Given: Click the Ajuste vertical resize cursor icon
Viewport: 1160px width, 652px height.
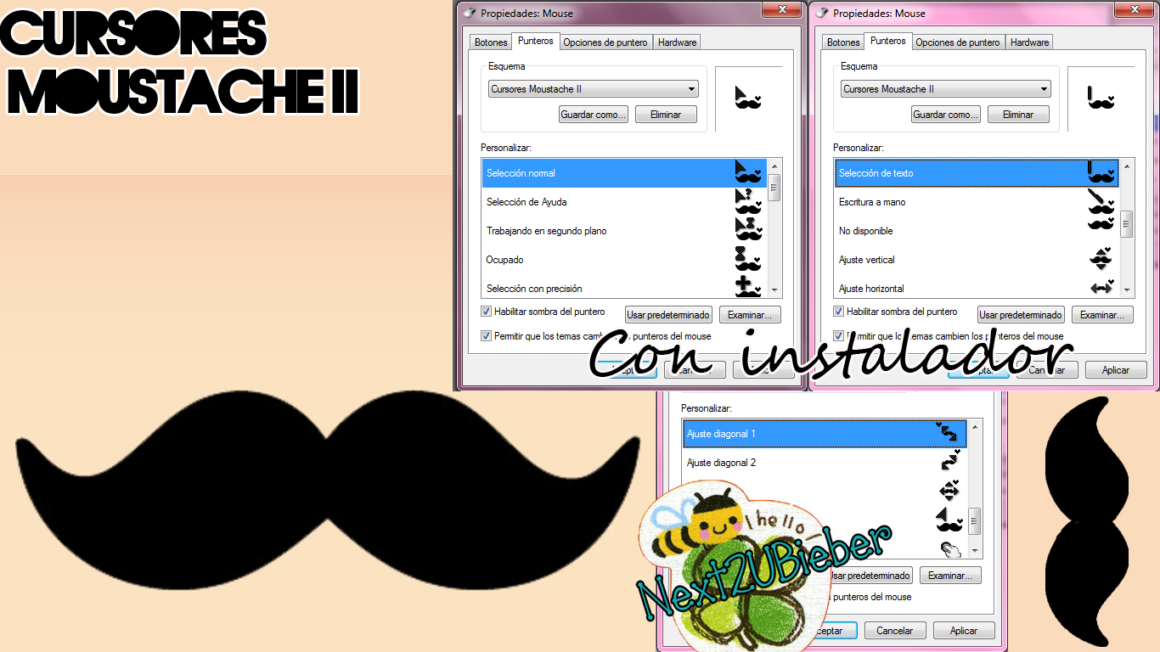Looking at the screenshot, I should tap(1100, 259).
